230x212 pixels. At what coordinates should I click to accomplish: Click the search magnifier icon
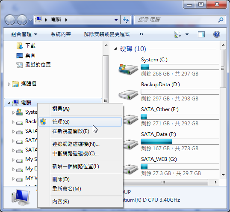[221, 20]
